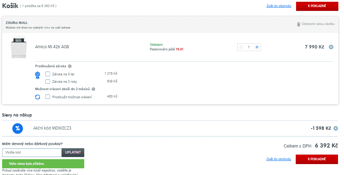This screenshot has width=344, height=175.
Task: Remove Amica MI 426 AGB item from cart
Action: pos(331,47)
